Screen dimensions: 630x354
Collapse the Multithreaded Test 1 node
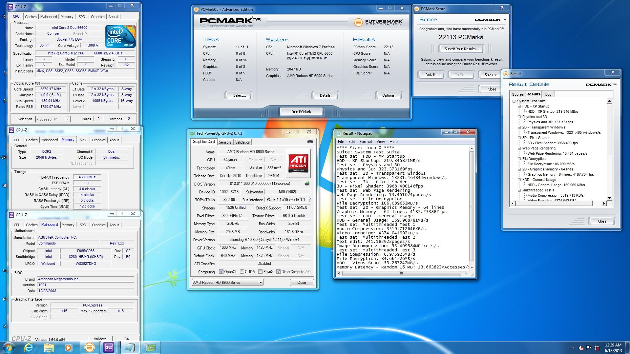[x=519, y=190]
